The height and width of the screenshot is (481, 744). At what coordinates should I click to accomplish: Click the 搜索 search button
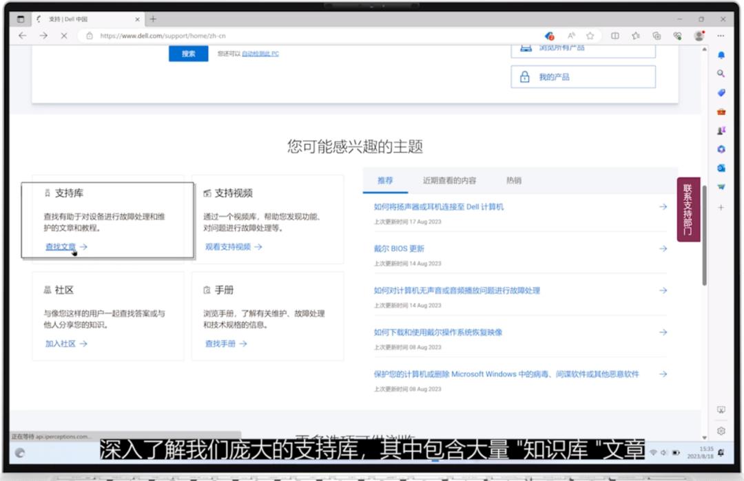(x=187, y=53)
